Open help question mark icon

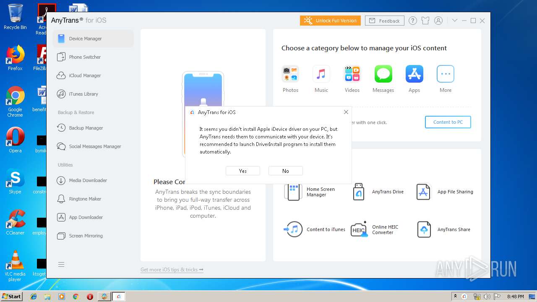click(x=413, y=21)
